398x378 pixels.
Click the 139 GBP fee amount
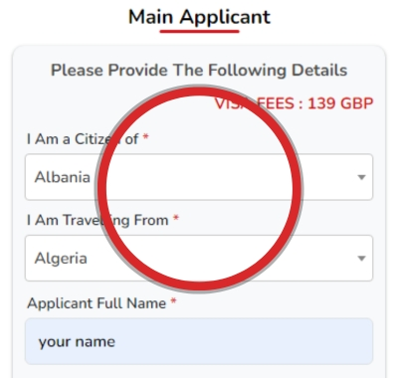(340, 103)
